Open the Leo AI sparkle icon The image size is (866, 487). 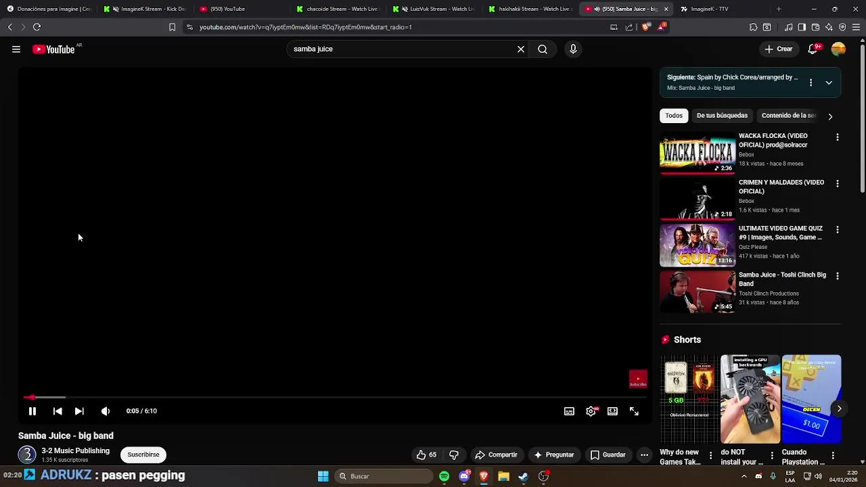point(829,27)
